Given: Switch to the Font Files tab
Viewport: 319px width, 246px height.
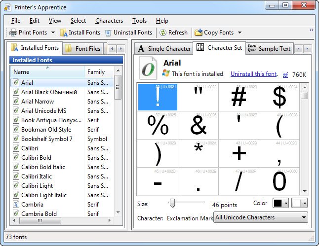Looking at the screenshot, I should [83, 49].
